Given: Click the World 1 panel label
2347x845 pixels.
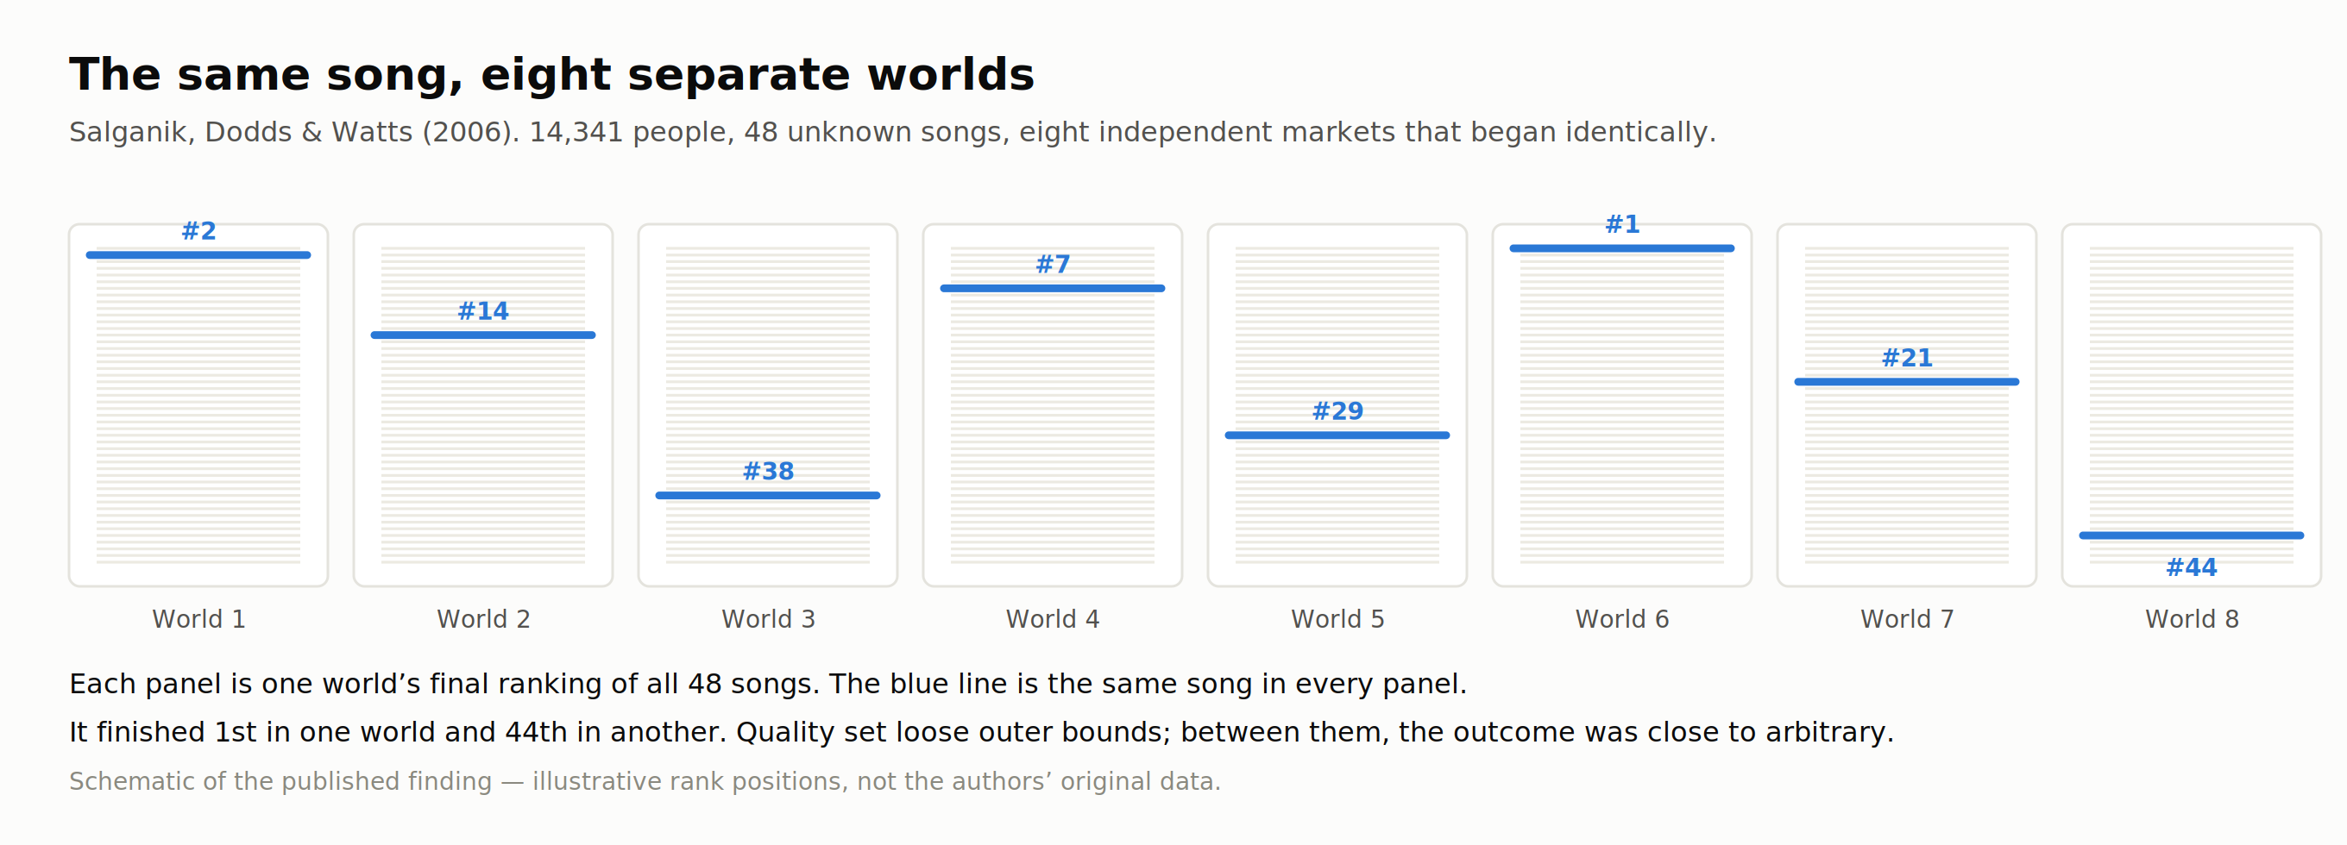Looking at the screenshot, I should coord(198,619).
